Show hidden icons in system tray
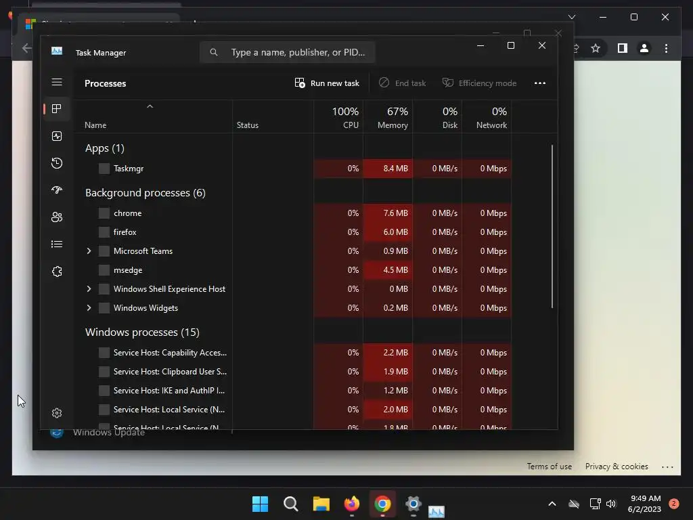693x520 pixels. (552, 504)
